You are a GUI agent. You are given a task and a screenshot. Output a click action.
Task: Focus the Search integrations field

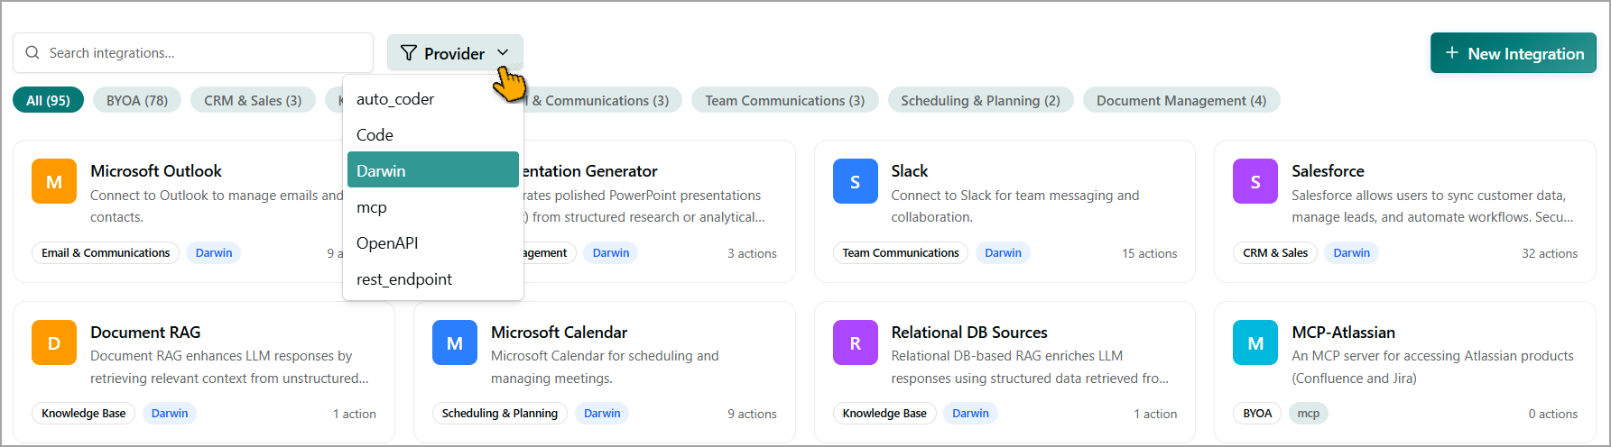coord(193,53)
